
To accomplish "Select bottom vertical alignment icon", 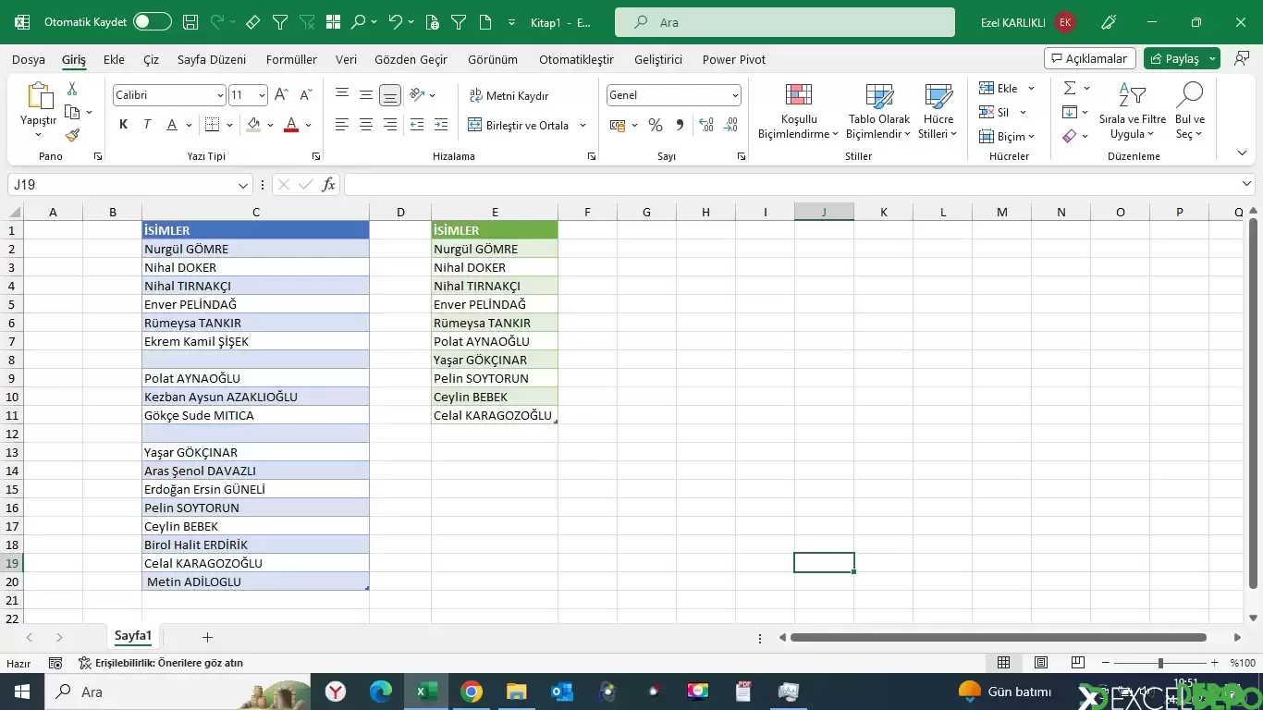I will (390, 95).
